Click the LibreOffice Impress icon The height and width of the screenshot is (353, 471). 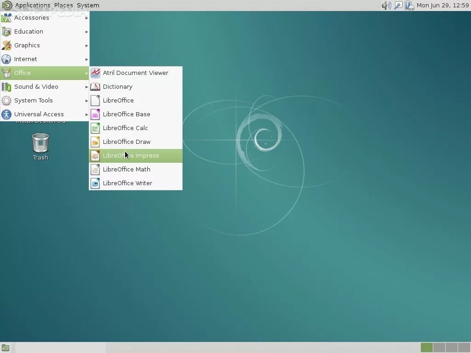(95, 156)
